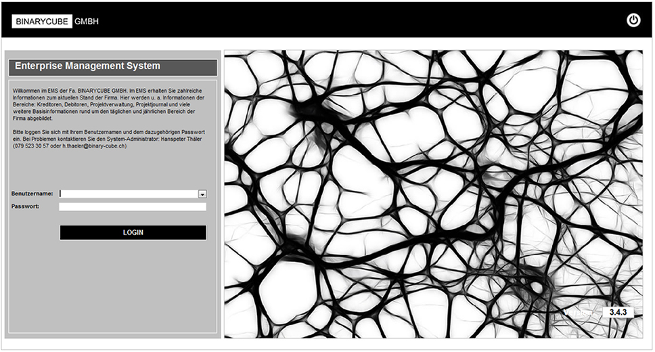
Task: Click the GMBH text beside the logo
Action: (x=87, y=21)
